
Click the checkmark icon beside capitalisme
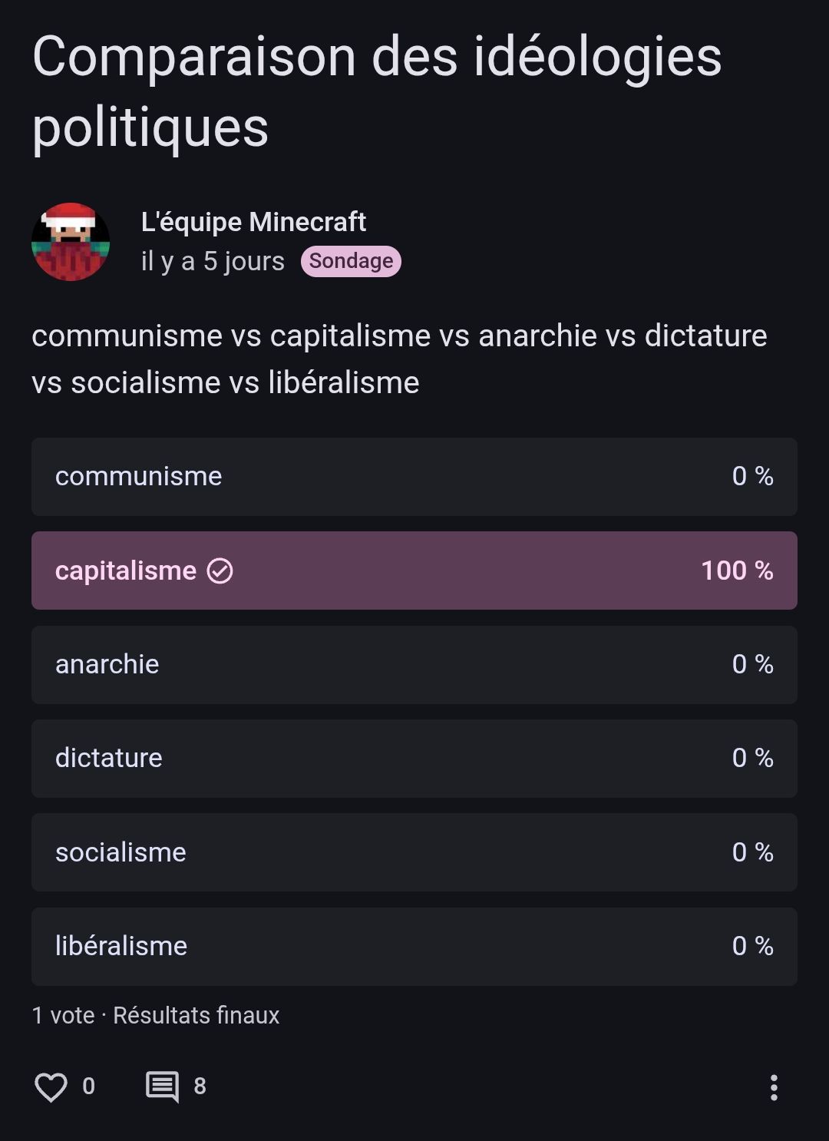pyautogui.click(x=220, y=570)
